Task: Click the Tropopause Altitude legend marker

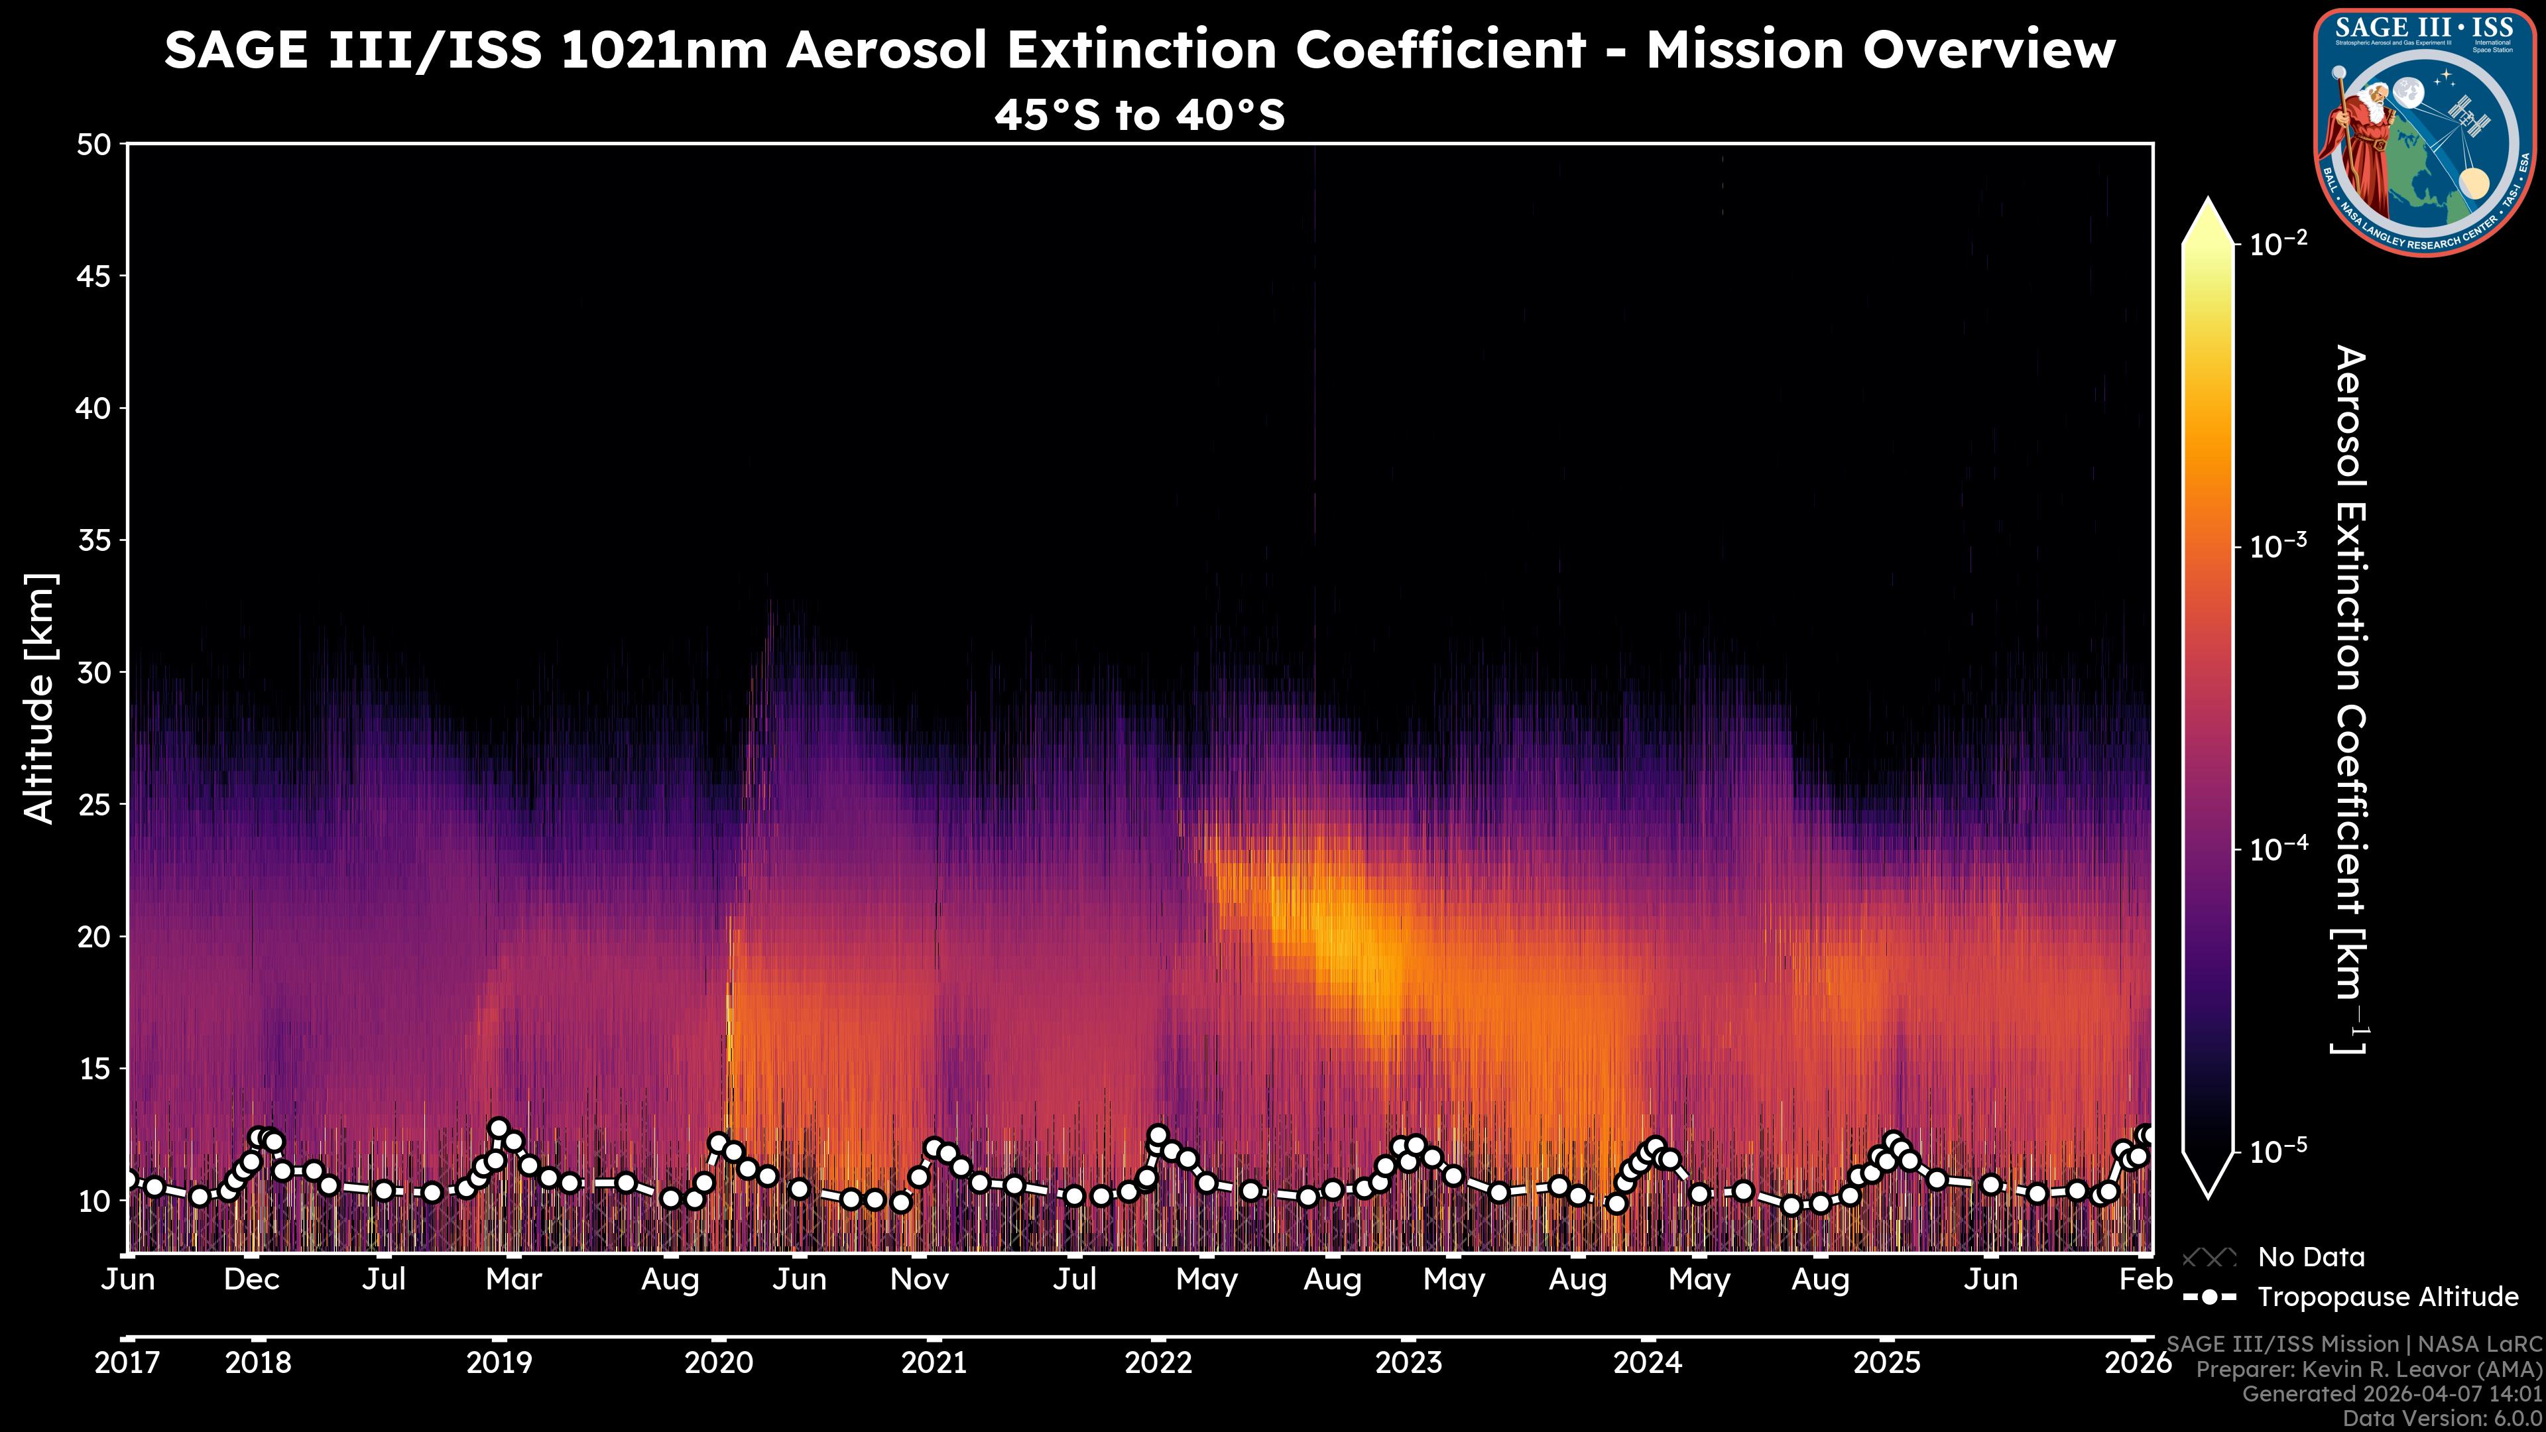Action: click(x=2209, y=1297)
